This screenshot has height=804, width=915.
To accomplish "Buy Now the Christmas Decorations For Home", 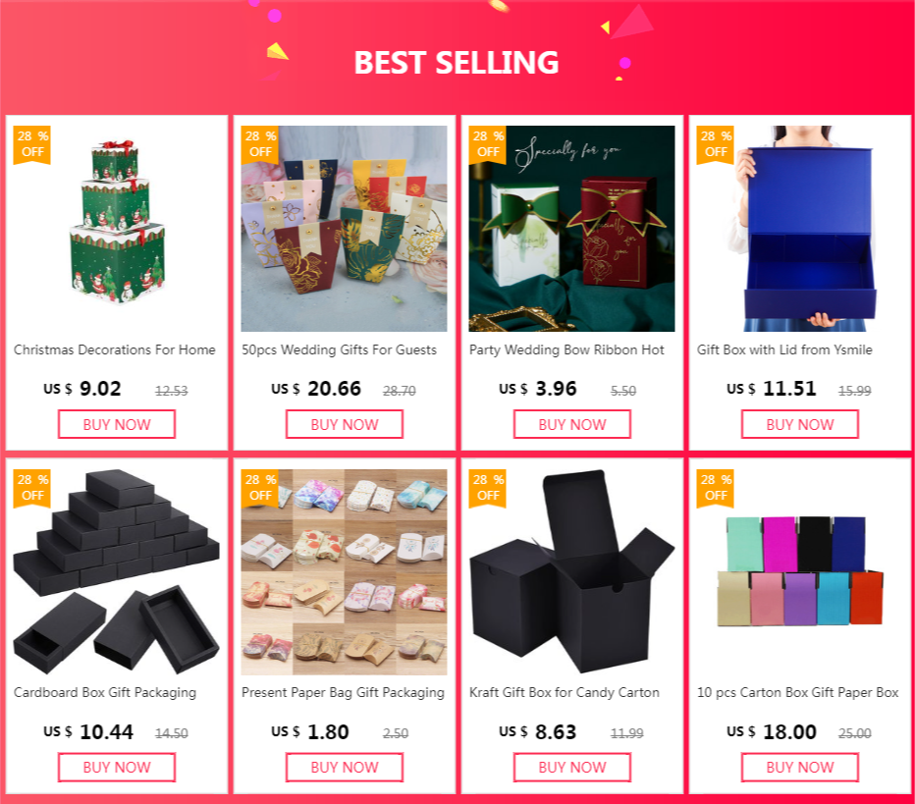I will [x=117, y=424].
